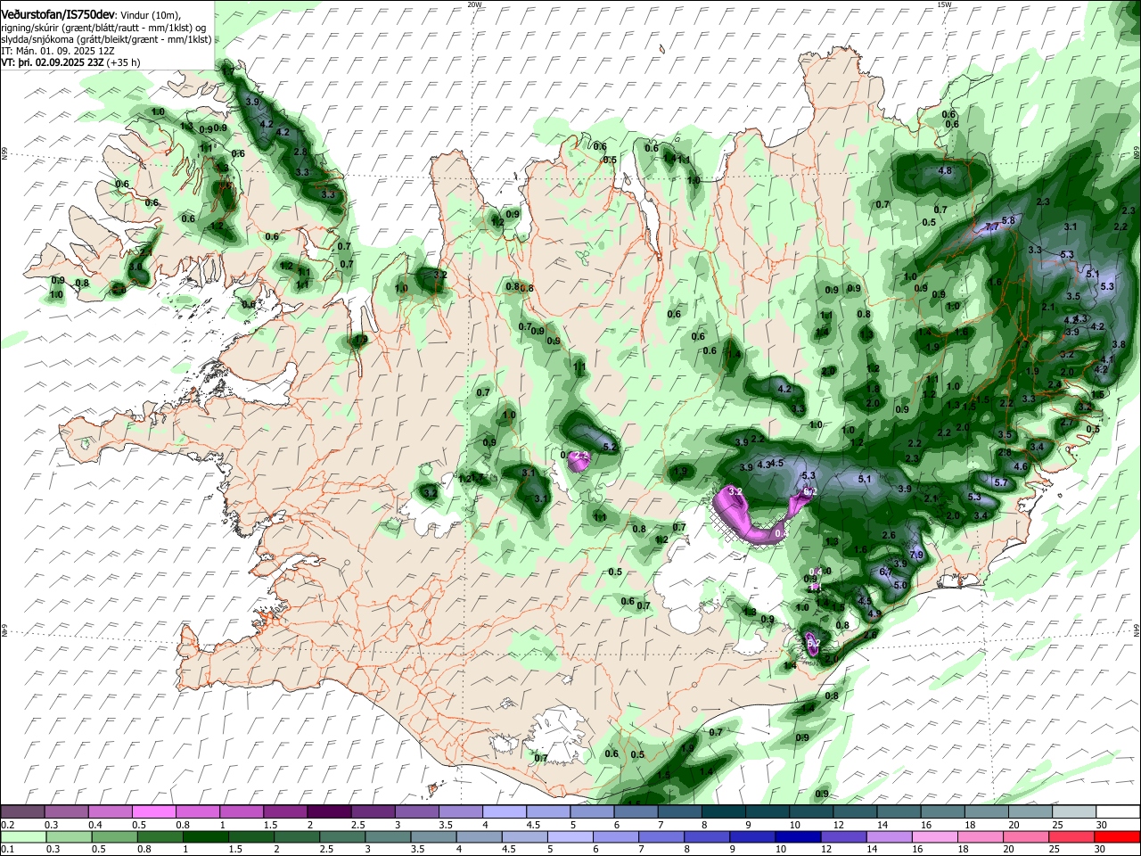Click the '20W' longitude label
The image size is (1141, 856).
pos(474,4)
